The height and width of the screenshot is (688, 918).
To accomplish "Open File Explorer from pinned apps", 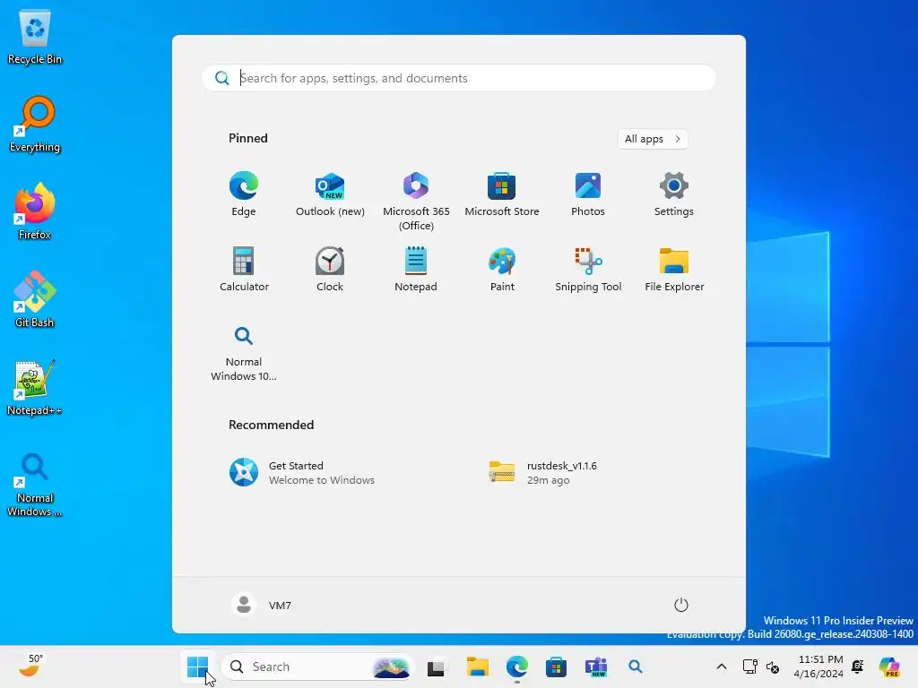I will (674, 269).
